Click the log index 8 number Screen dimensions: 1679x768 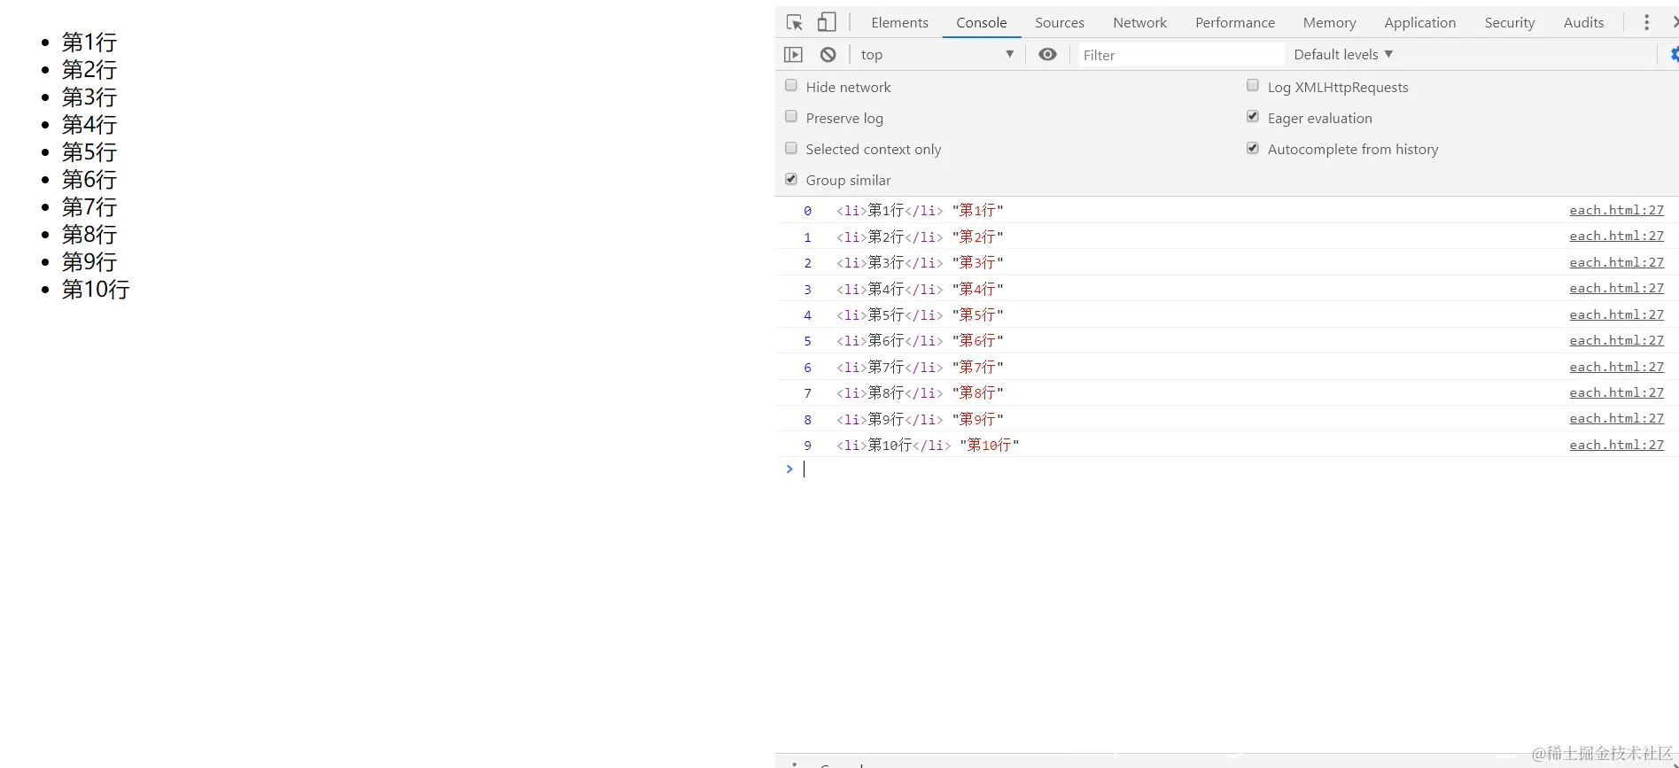click(x=807, y=420)
